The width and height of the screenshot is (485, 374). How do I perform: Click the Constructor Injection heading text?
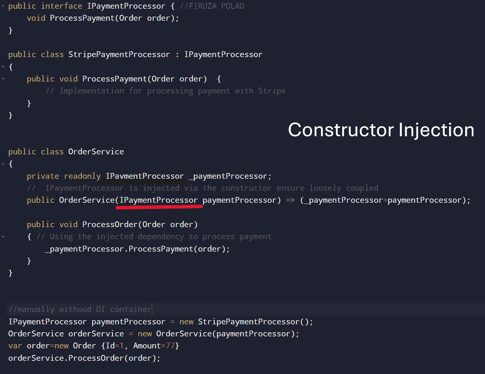pos(381,130)
